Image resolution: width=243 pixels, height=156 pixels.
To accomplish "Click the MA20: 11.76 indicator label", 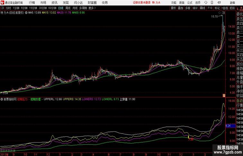I will click(64, 13).
